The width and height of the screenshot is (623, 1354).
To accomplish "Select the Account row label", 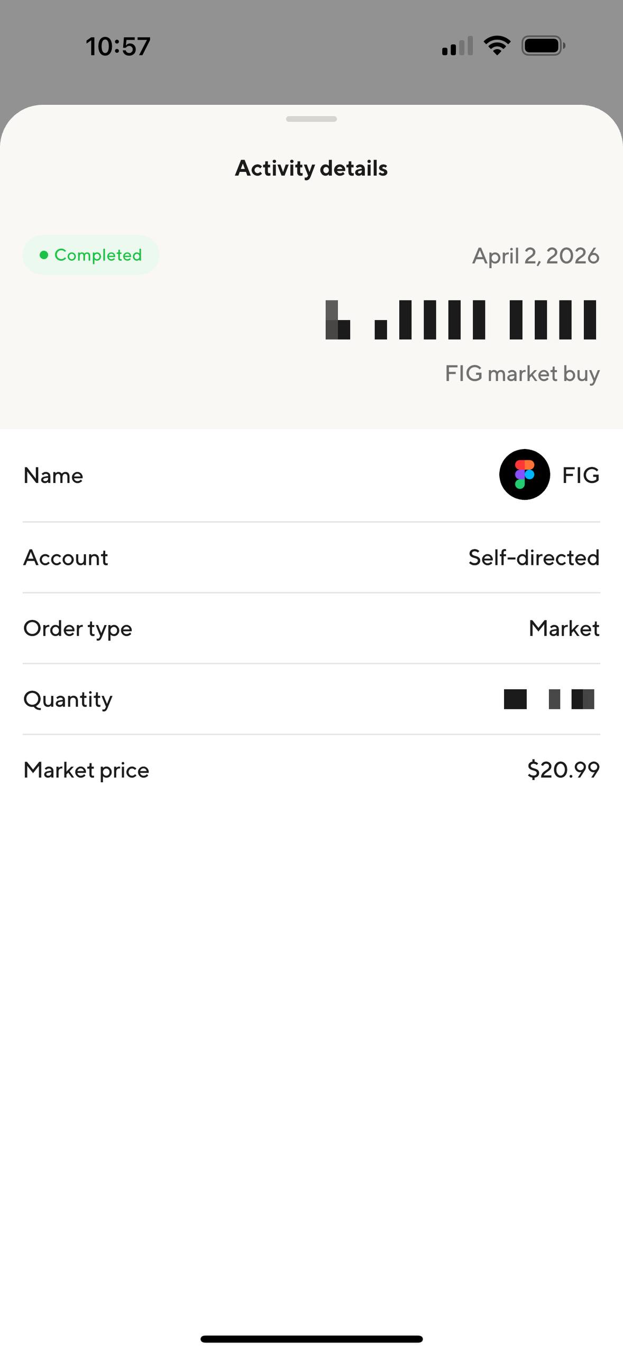I will pyautogui.click(x=66, y=557).
